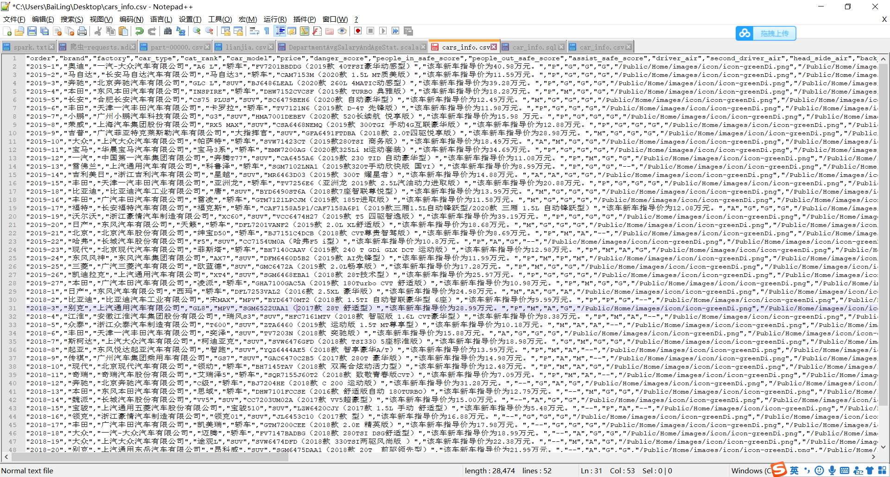Image resolution: width=890 pixels, height=477 pixels.
Task: Open the Document Map toolbar icon
Action: click(305, 31)
